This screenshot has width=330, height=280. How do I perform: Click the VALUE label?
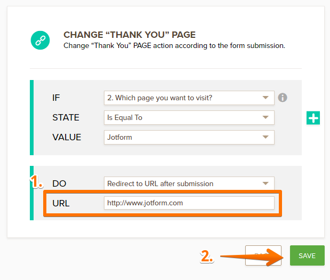click(67, 137)
